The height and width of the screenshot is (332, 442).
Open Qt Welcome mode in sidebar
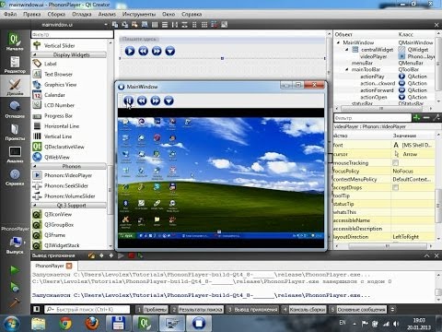pyautogui.click(x=15, y=41)
